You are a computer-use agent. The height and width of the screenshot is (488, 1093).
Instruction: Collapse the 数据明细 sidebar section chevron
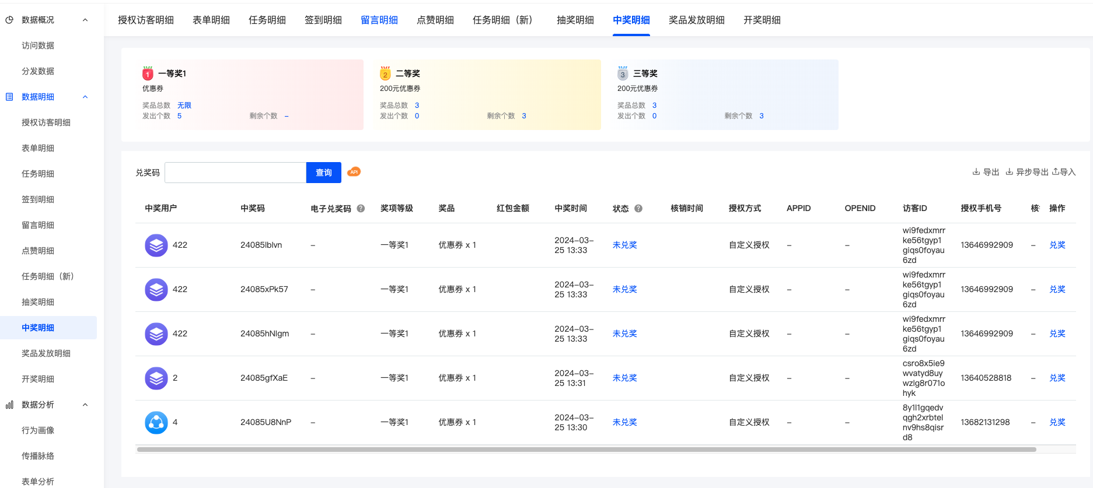point(85,97)
